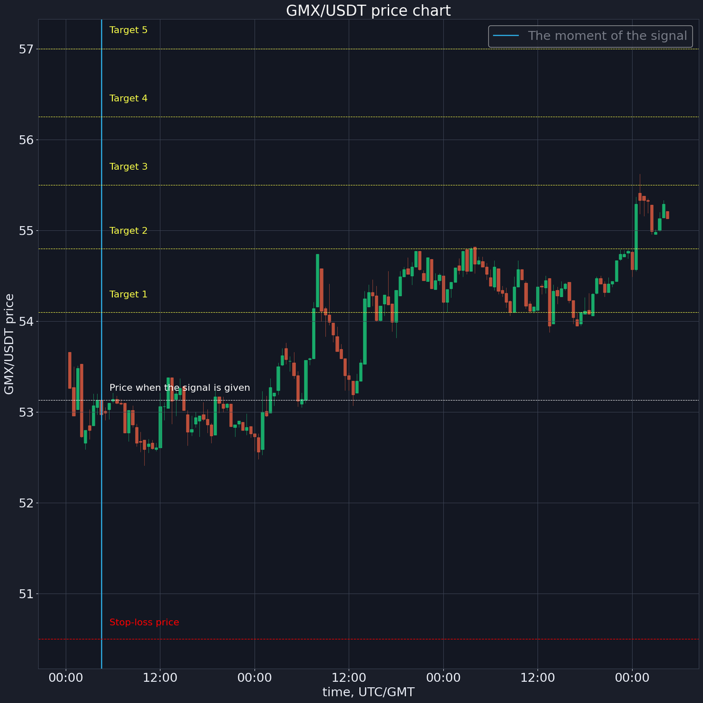Click the Target 1 label
This screenshot has width=703, height=703.
point(128,294)
